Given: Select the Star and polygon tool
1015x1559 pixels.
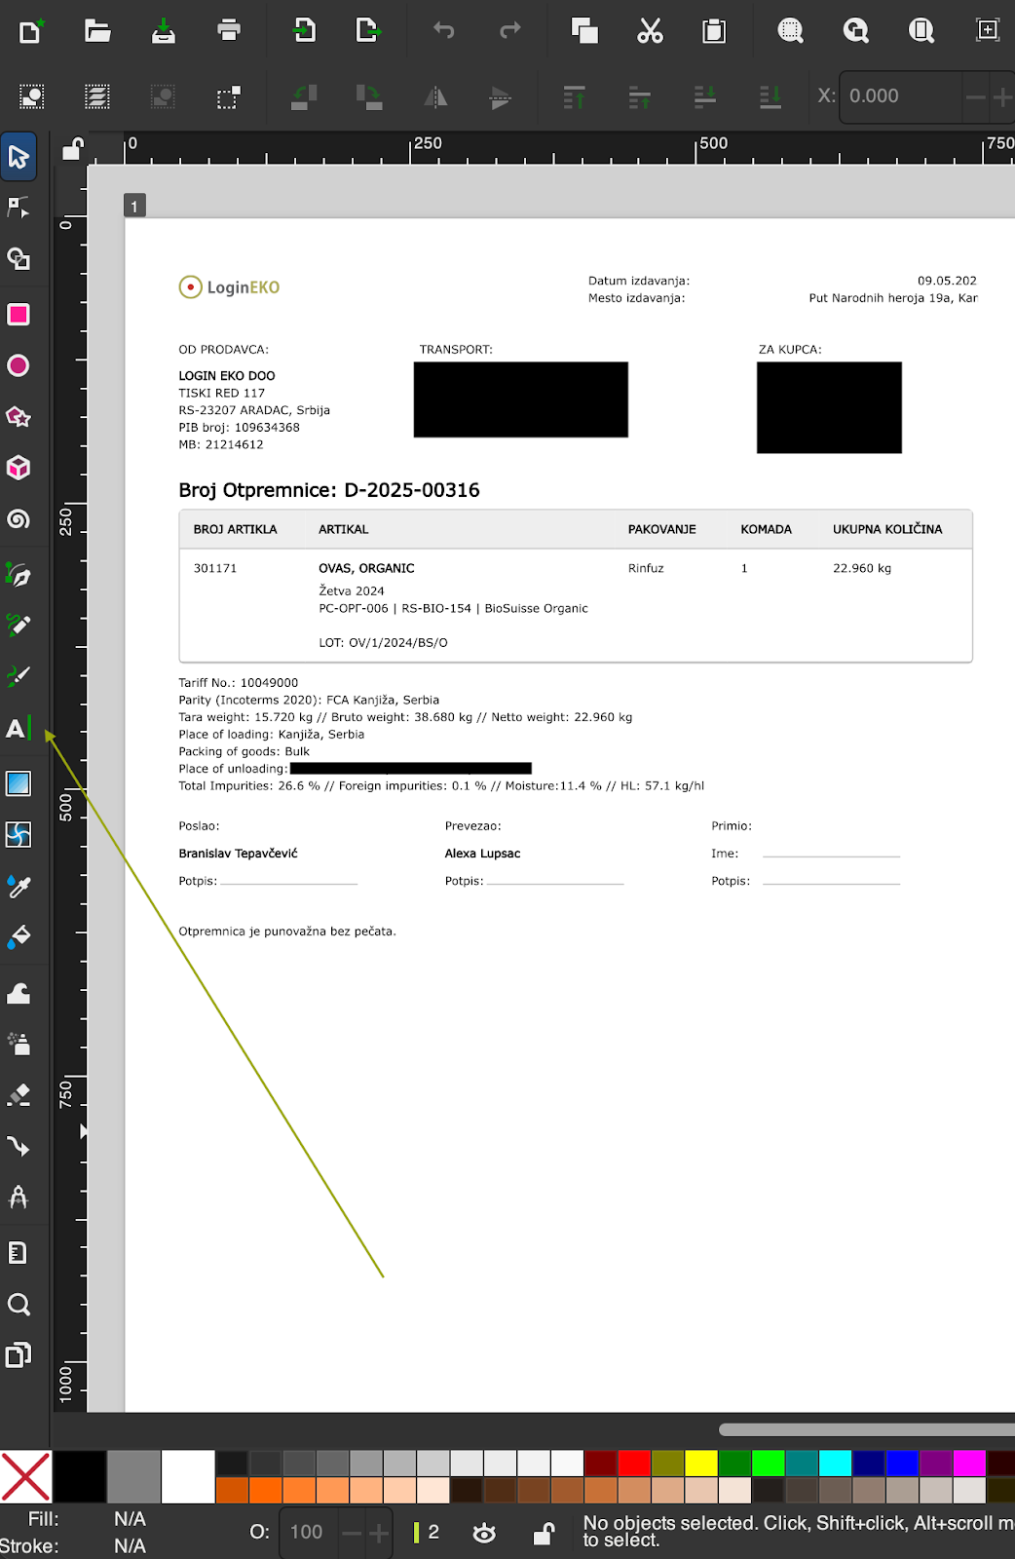Looking at the screenshot, I should [x=19, y=417].
